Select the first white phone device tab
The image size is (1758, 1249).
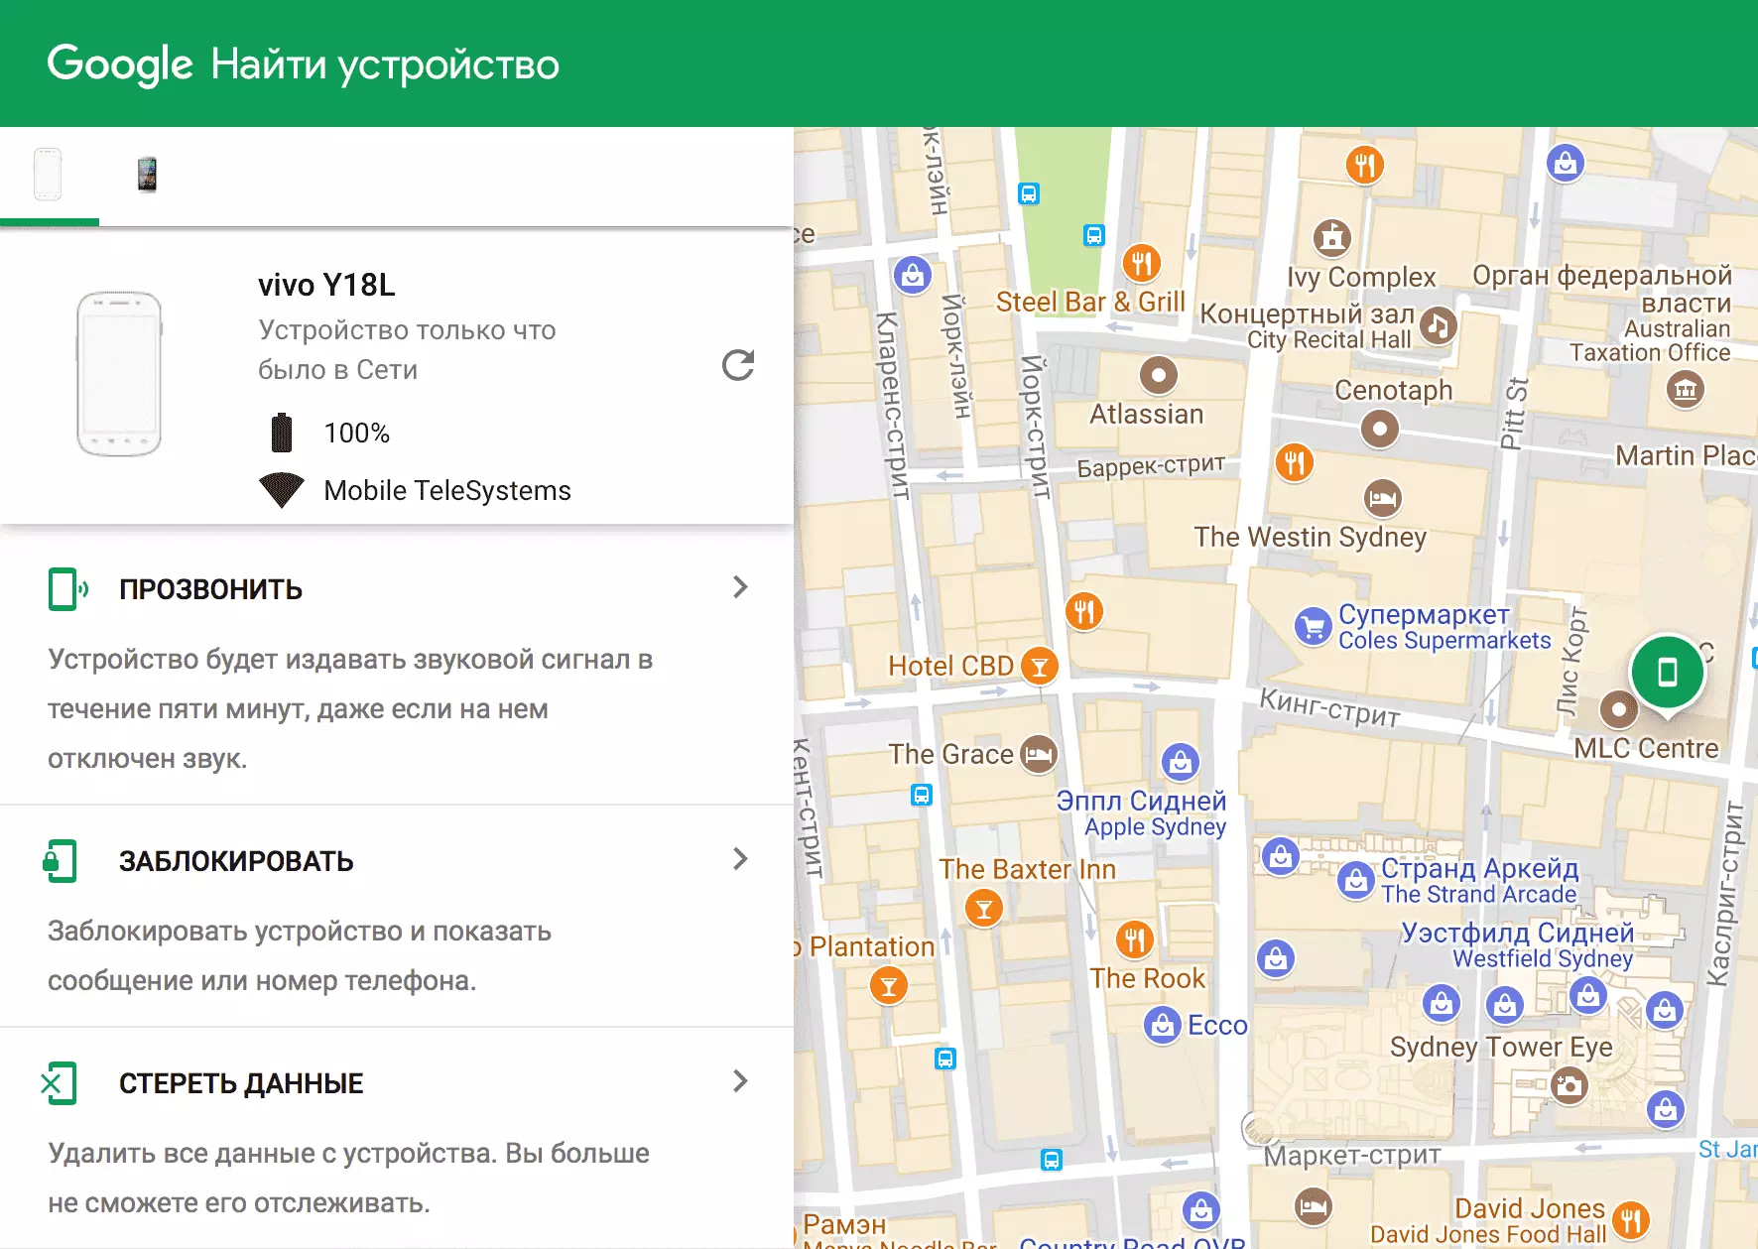pos(48,175)
